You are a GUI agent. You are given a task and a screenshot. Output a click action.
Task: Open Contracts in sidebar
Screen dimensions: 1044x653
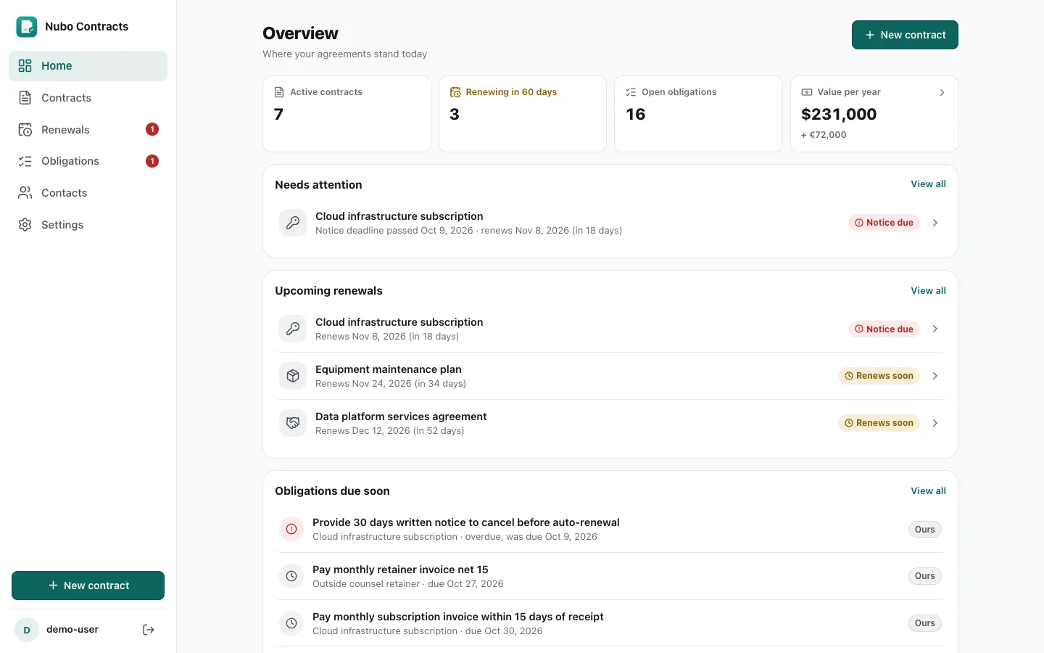click(88, 98)
